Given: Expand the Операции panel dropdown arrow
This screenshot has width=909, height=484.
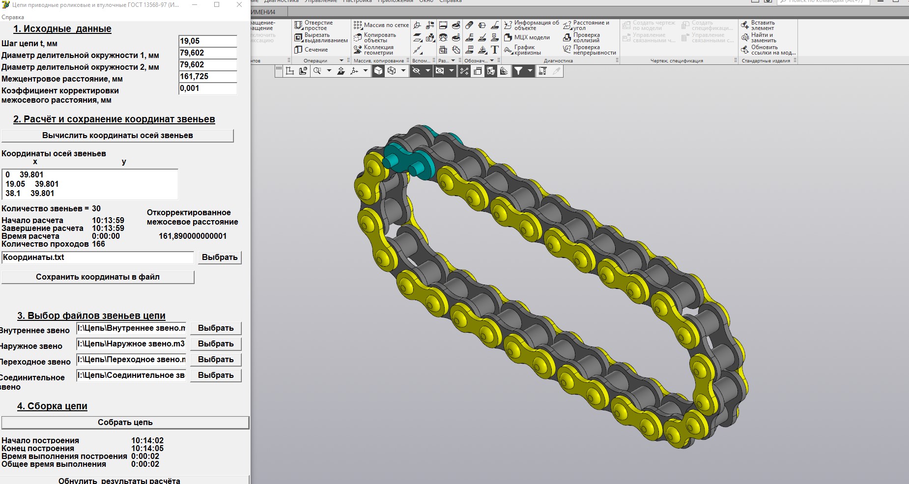Looking at the screenshot, I should coord(341,61).
